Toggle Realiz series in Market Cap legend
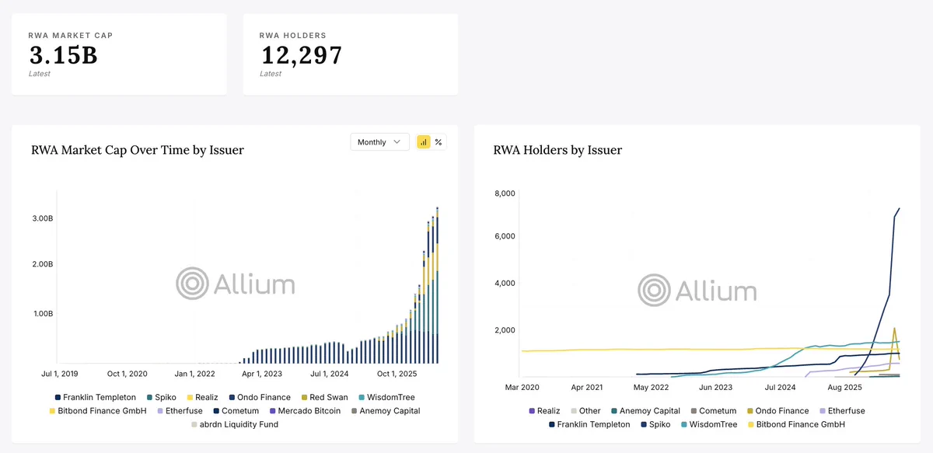 coord(202,397)
